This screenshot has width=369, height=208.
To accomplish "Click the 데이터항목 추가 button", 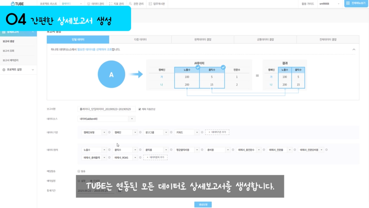I will (x=155, y=158).
